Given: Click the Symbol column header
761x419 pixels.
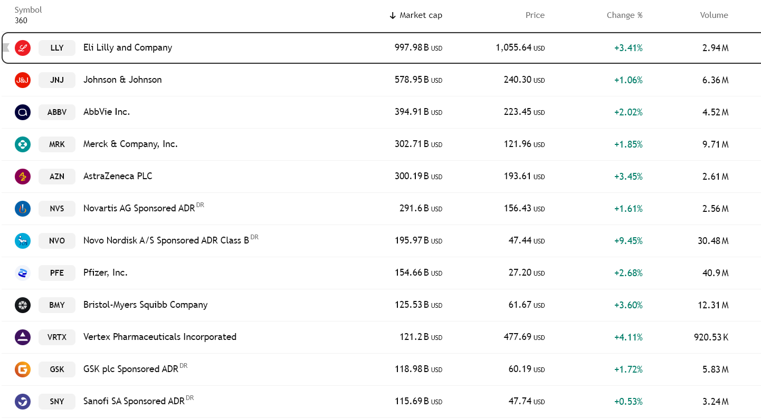Looking at the screenshot, I should (28, 9).
